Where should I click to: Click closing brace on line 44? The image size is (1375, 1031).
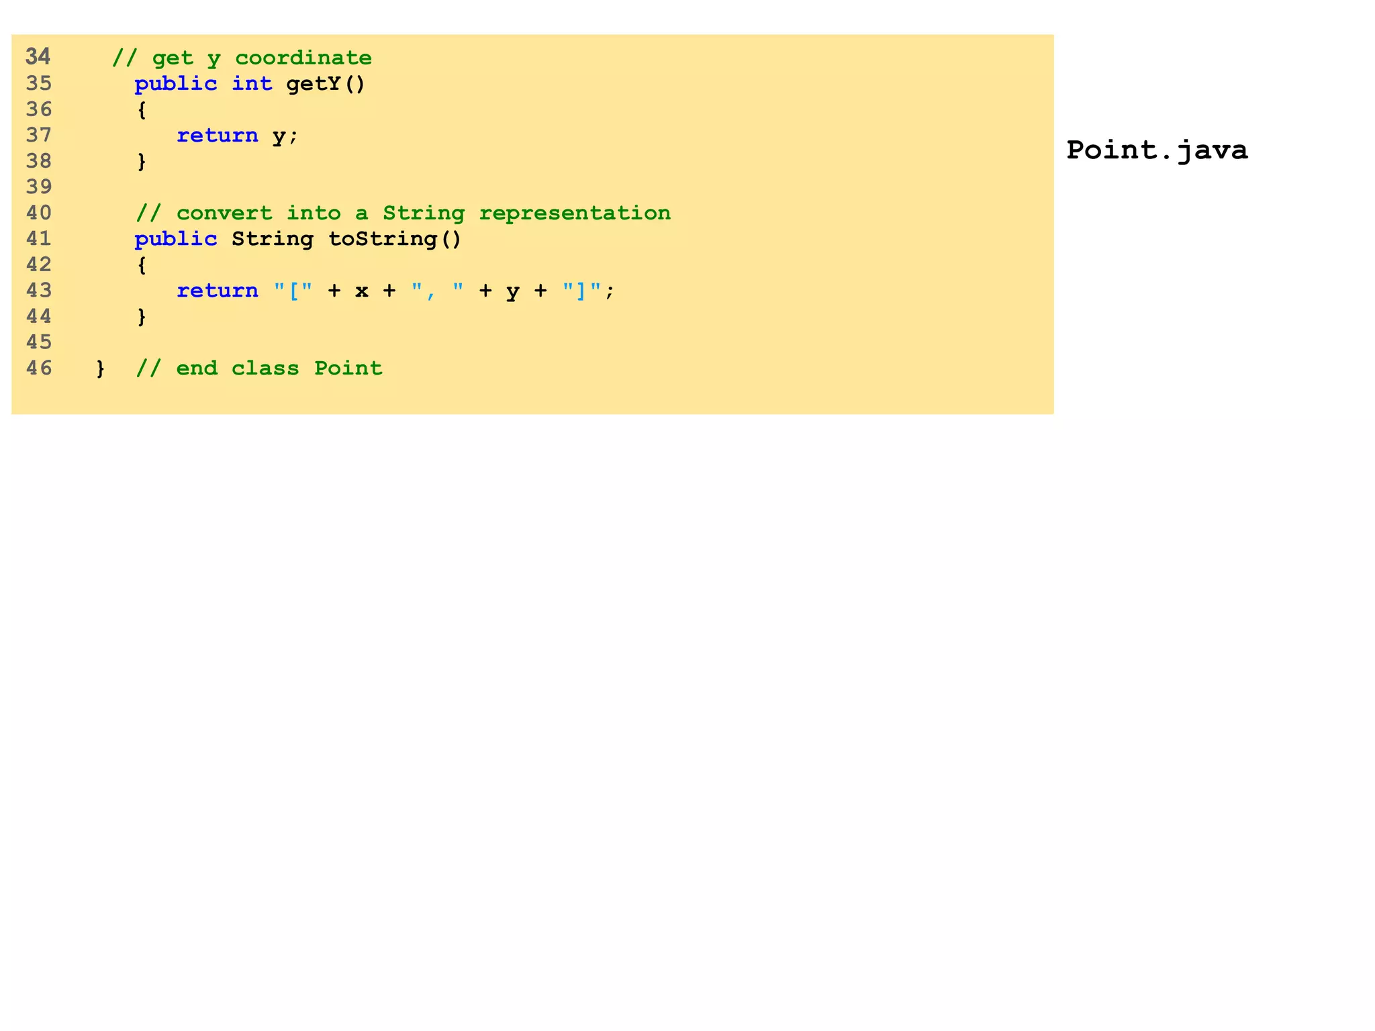coord(142,316)
